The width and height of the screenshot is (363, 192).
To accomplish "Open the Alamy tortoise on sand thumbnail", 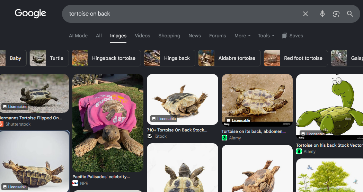I will [257, 100].
